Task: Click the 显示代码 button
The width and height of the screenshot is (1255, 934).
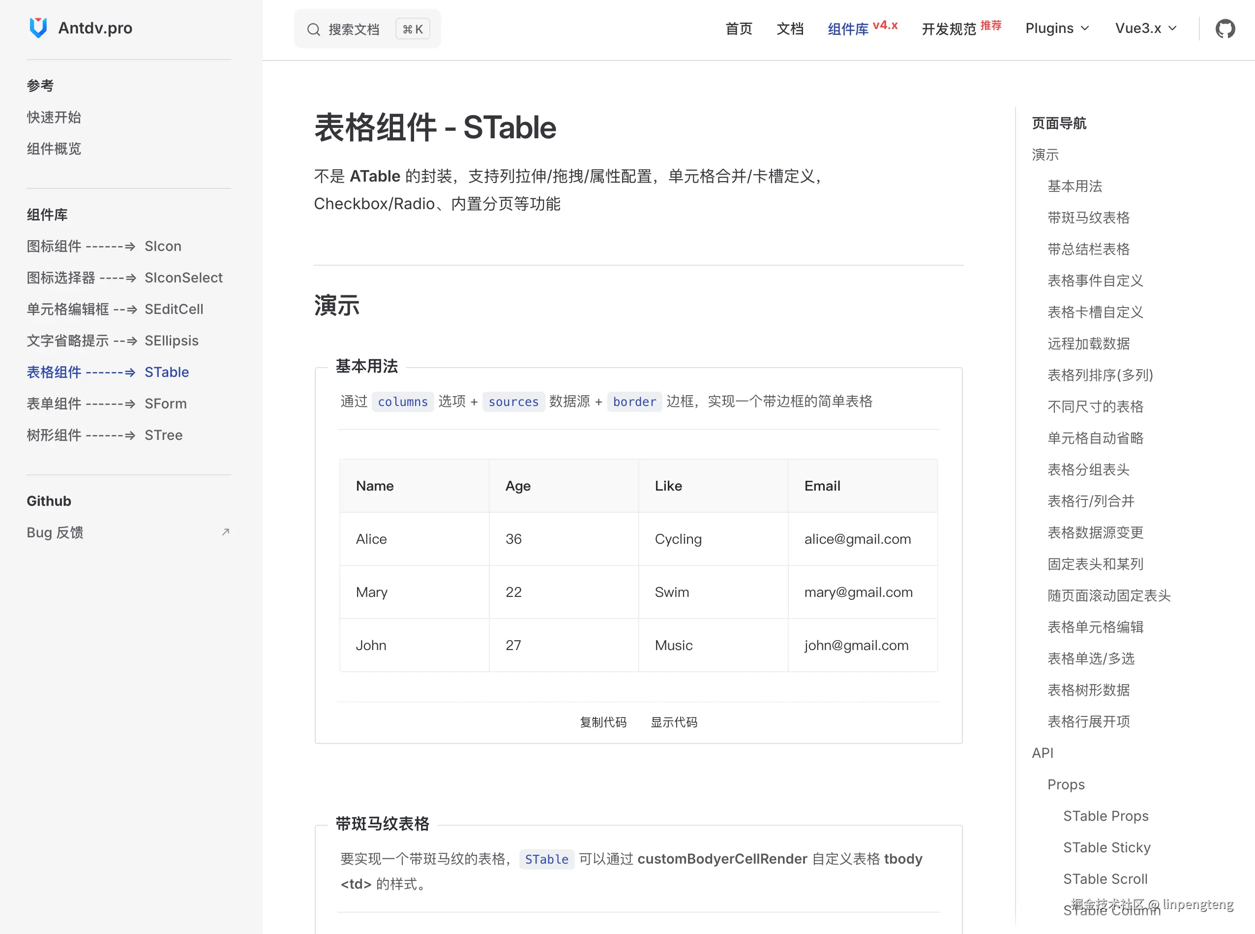Action: [674, 722]
